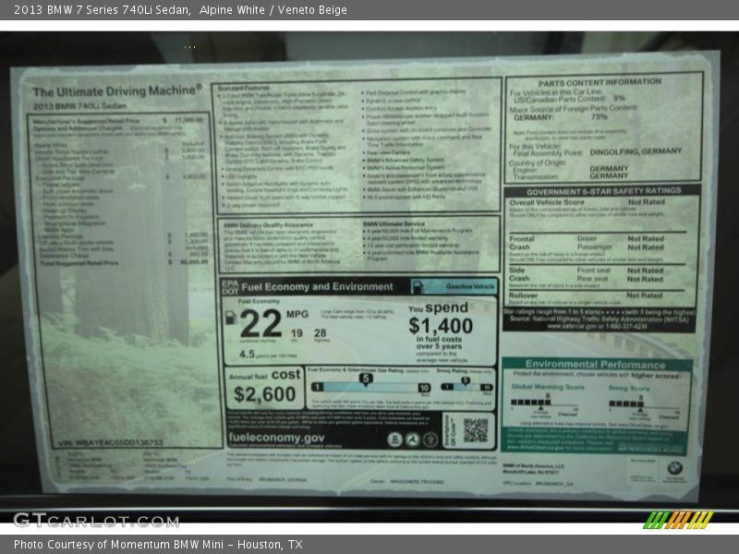Click the 'Smog Score' label
Image resolution: width=739 pixels, height=554 pixels.
click(x=629, y=388)
